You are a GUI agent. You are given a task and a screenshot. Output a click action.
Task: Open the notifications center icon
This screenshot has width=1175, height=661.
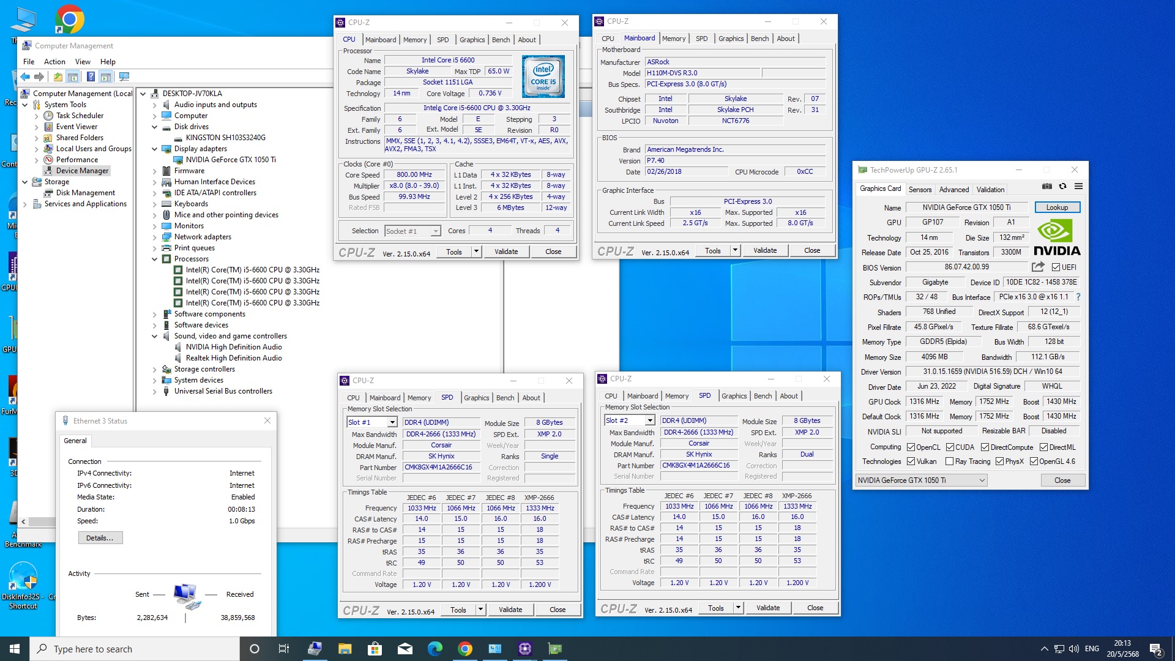point(1155,649)
